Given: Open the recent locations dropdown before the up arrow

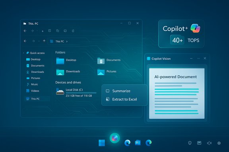Looking at the screenshot, I should pyautogui.click(x=39, y=41).
